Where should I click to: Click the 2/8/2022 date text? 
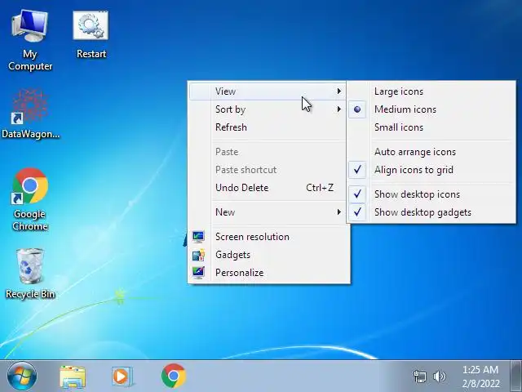click(x=480, y=383)
